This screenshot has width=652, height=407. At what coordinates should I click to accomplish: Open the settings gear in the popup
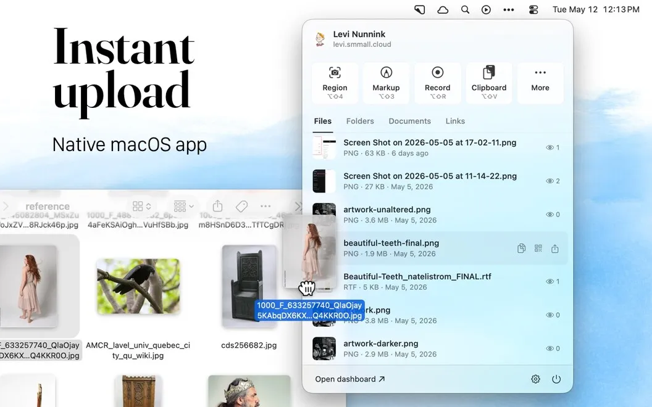[x=535, y=379]
